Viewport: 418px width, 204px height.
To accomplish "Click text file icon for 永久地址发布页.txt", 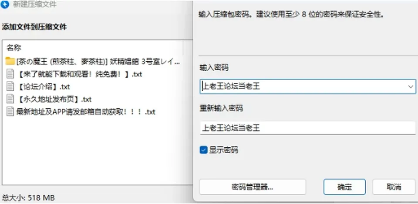I will tap(10, 99).
